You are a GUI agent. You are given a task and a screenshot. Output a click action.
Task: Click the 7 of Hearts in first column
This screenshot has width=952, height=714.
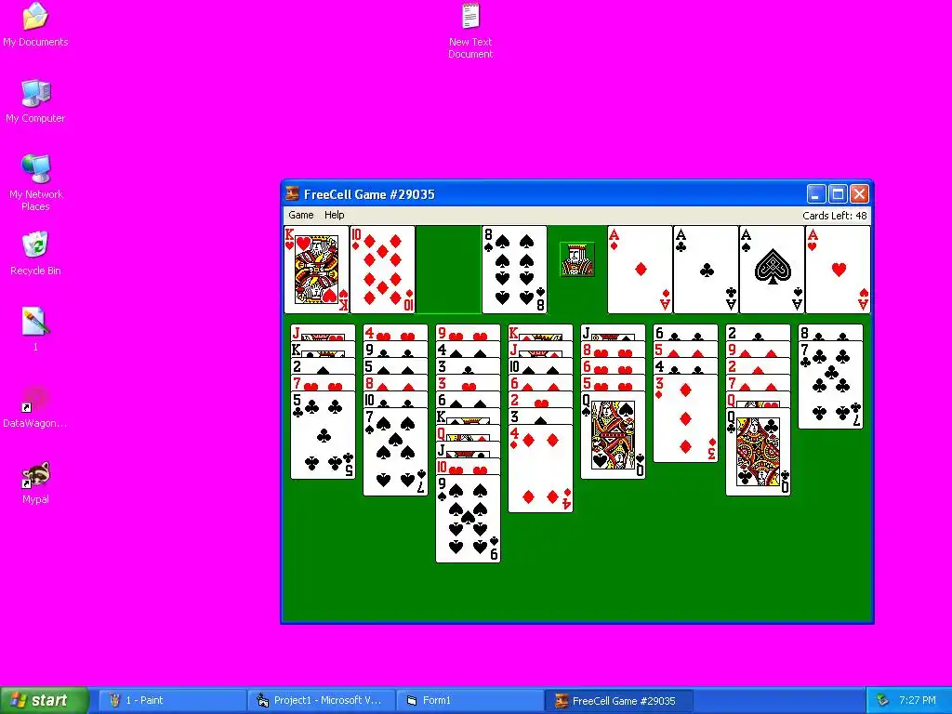click(x=323, y=383)
